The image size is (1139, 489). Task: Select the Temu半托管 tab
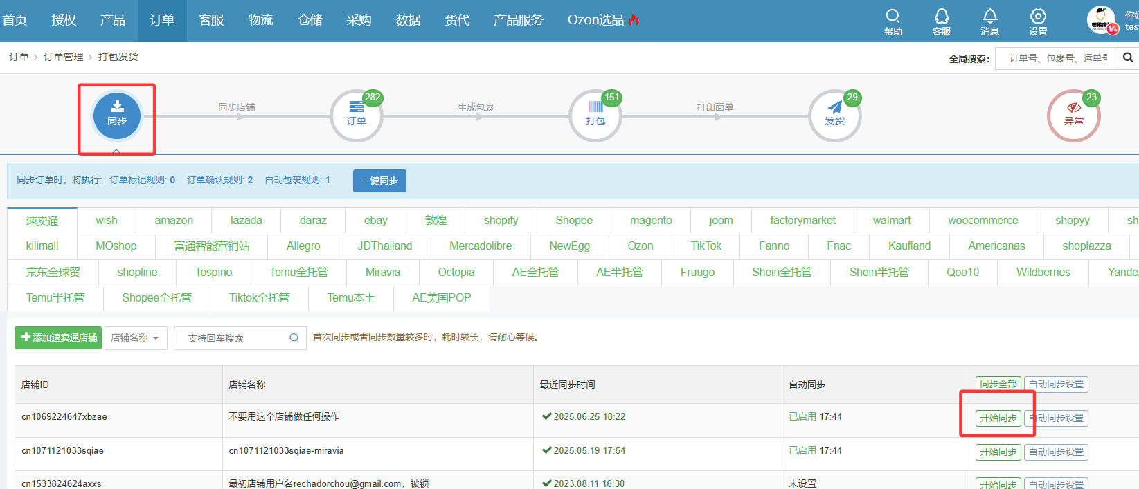tap(55, 297)
